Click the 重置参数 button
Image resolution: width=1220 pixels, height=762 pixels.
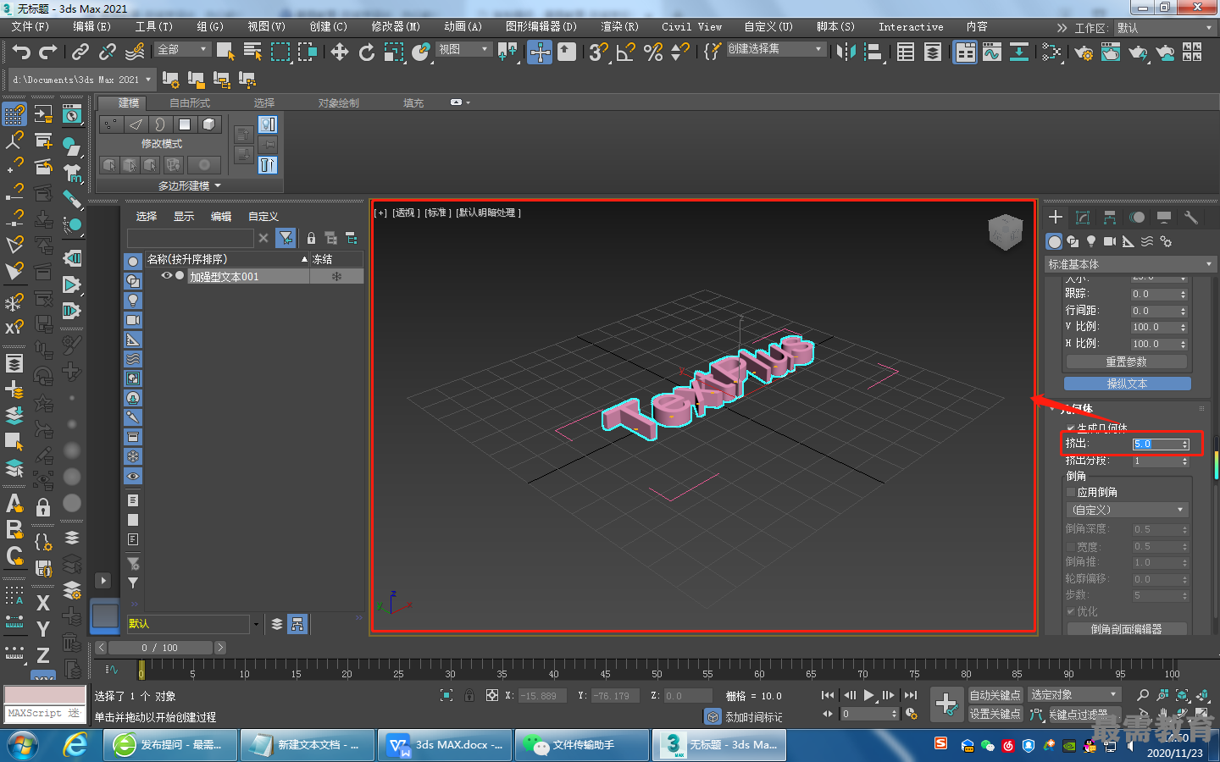pyautogui.click(x=1126, y=362)
